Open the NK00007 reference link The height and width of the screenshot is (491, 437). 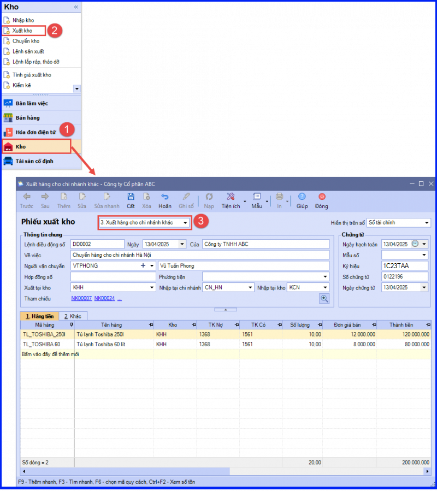pos(81,298)
